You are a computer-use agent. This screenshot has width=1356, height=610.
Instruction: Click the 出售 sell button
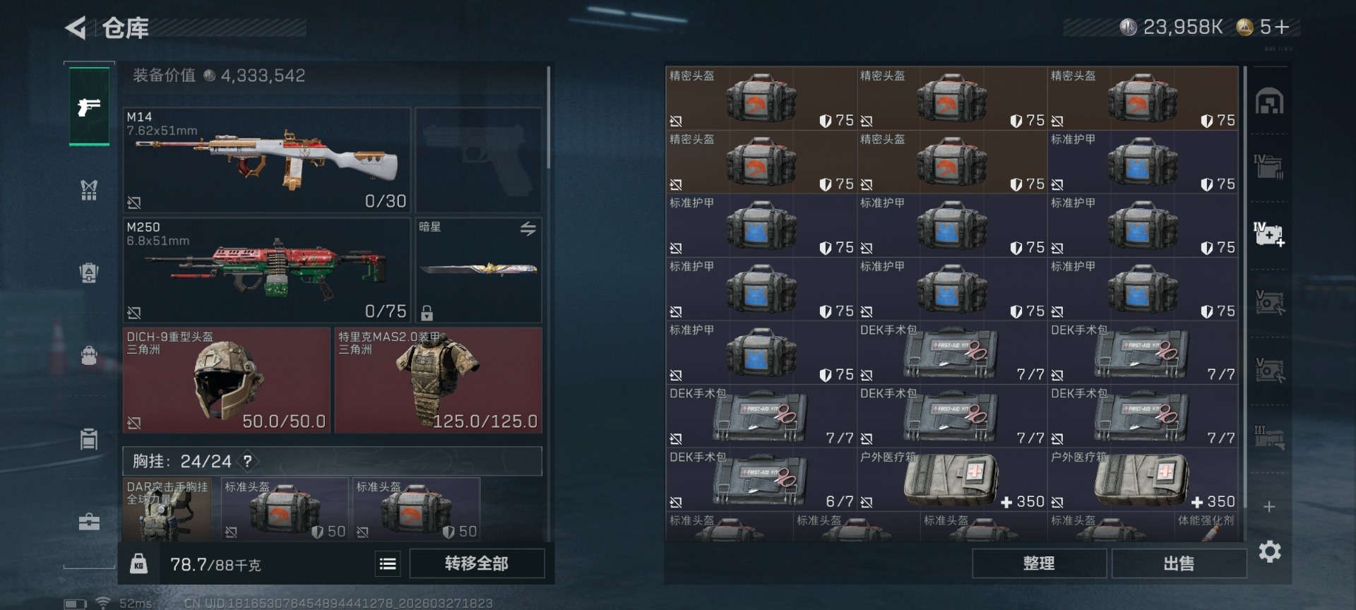pos(1179,563)
